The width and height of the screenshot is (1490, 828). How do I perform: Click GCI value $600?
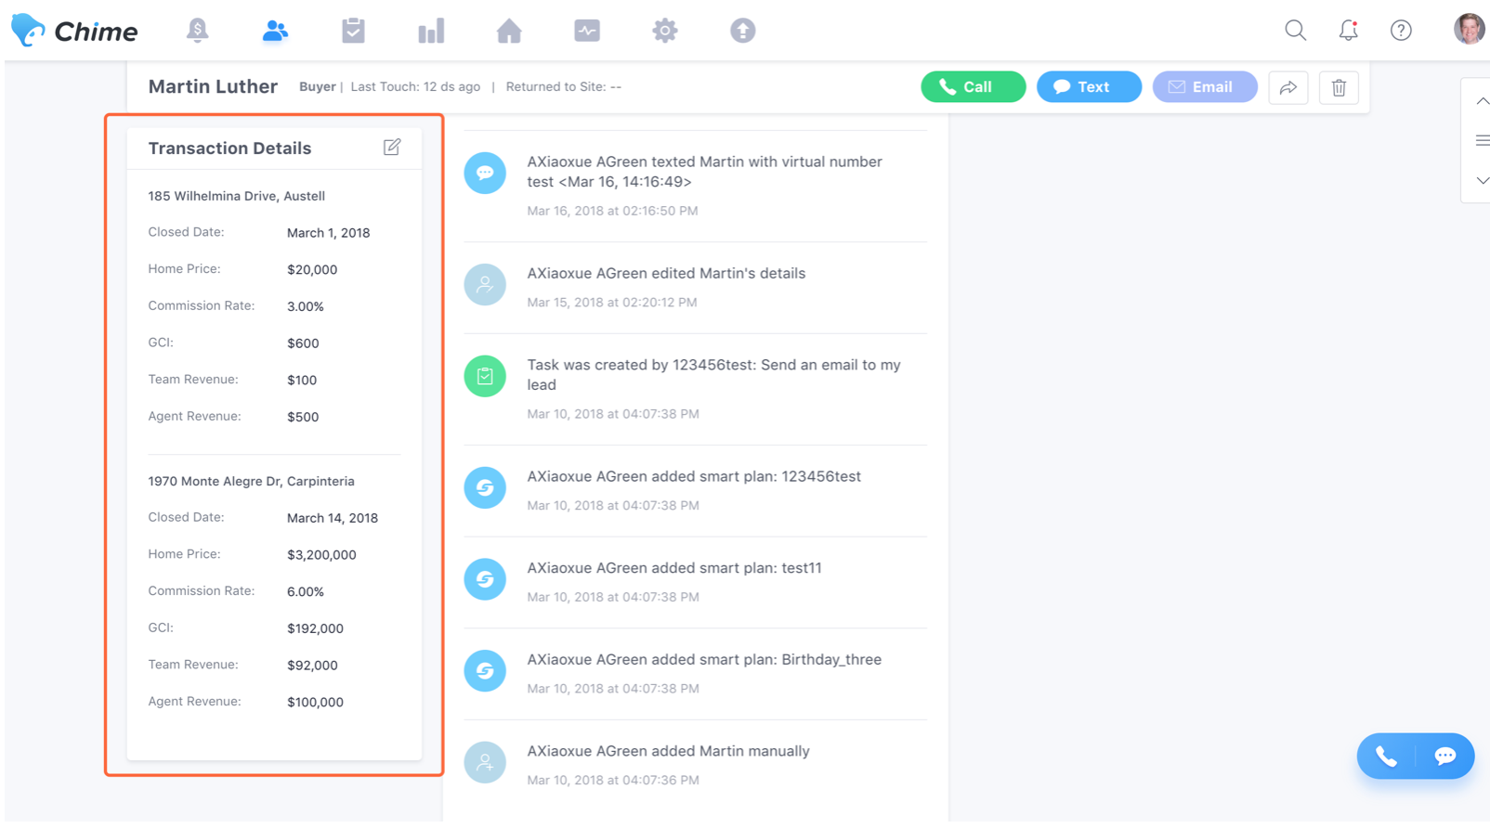[x=303, y=343]
